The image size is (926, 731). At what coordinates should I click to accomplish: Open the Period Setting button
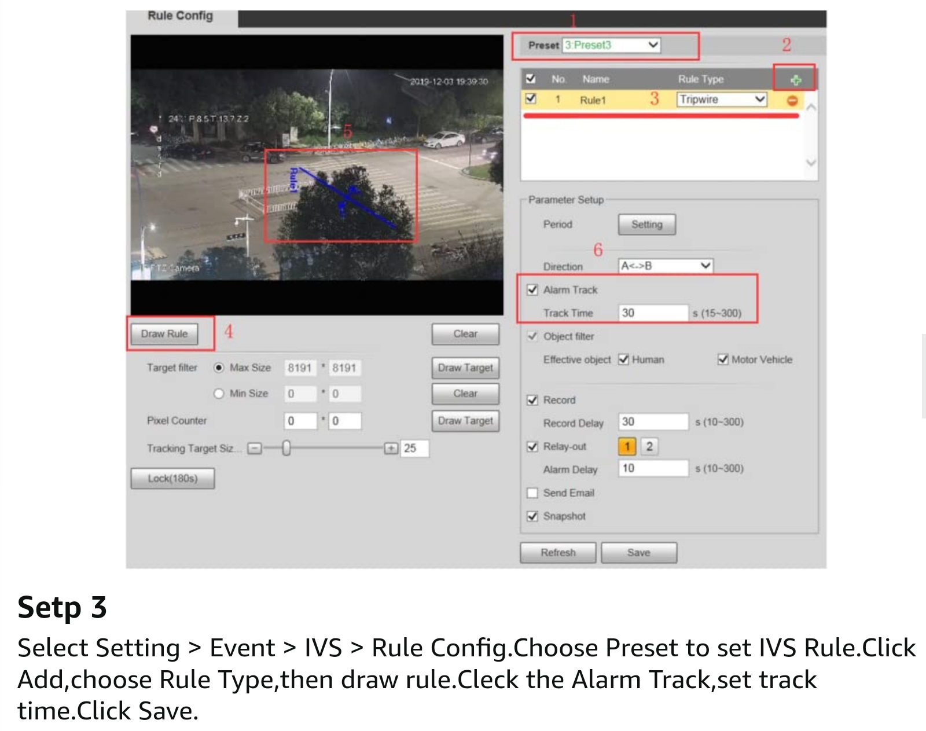pos(646,225)
